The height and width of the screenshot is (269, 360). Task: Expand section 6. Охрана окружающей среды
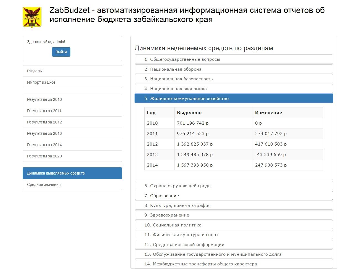[234, 186]
